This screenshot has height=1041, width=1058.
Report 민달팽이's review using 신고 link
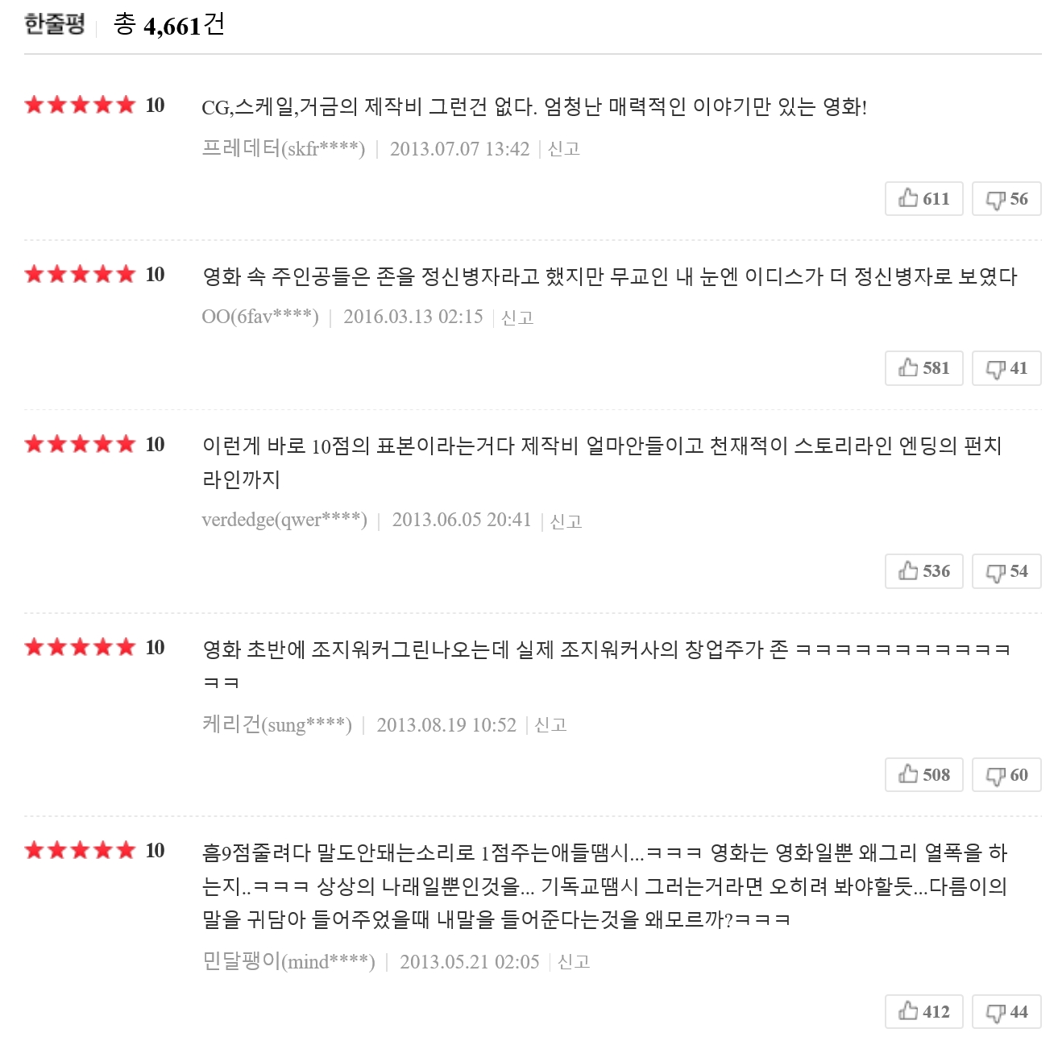(x=574, y=962)
